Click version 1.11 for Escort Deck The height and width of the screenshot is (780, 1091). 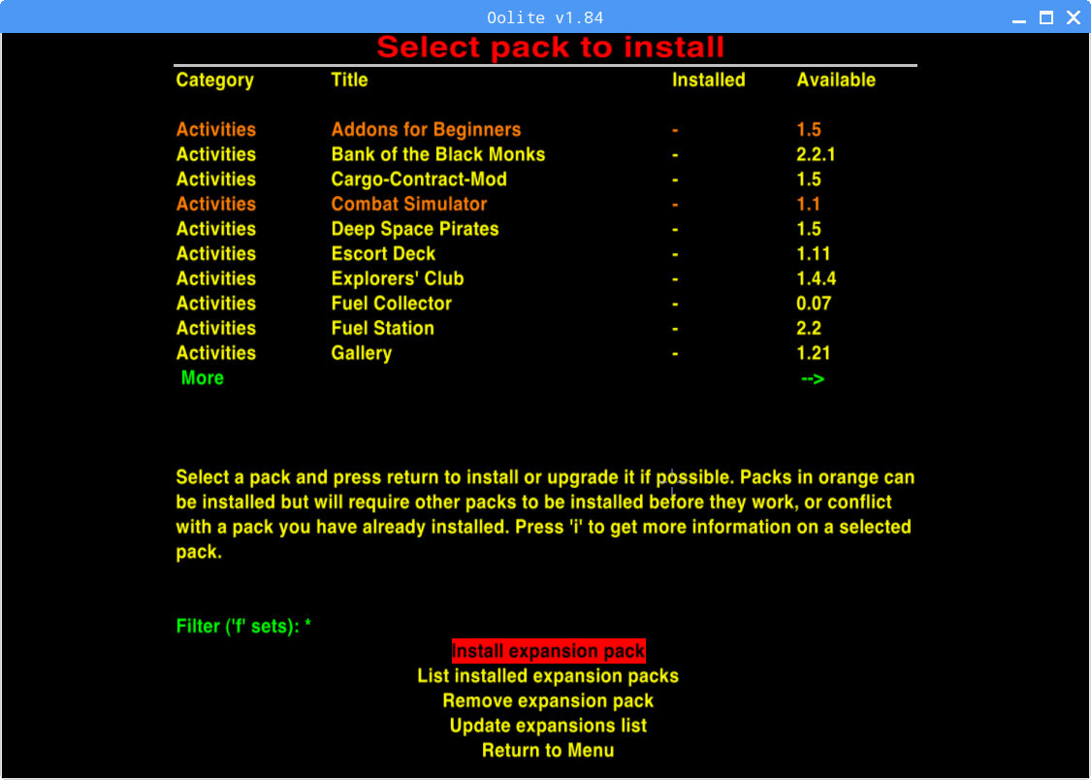814,254
